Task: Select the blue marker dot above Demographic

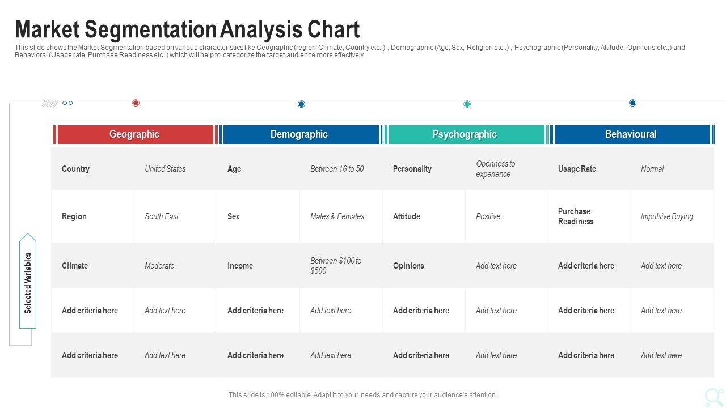Action: pyautogui.click(x=301, y=104)
